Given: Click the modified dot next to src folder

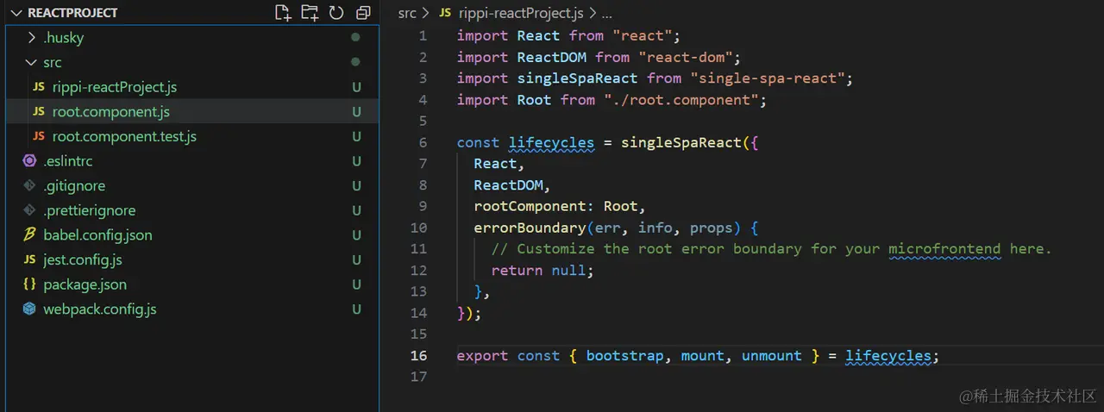Looking at the screenshot, I should [x=355, y=62].
